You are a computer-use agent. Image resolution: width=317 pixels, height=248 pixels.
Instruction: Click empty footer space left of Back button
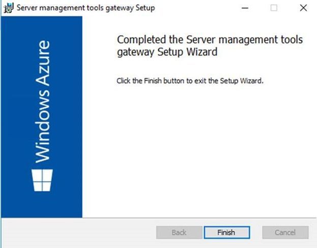click(x=76, y=233)
